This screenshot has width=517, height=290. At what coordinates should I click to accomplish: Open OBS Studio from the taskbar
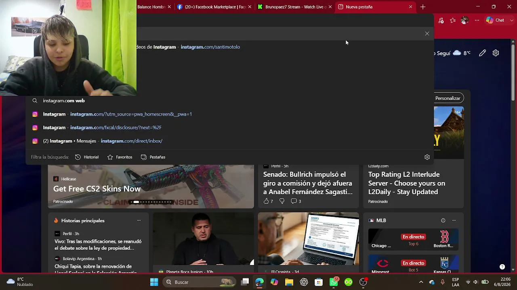(x=364, y=282)
